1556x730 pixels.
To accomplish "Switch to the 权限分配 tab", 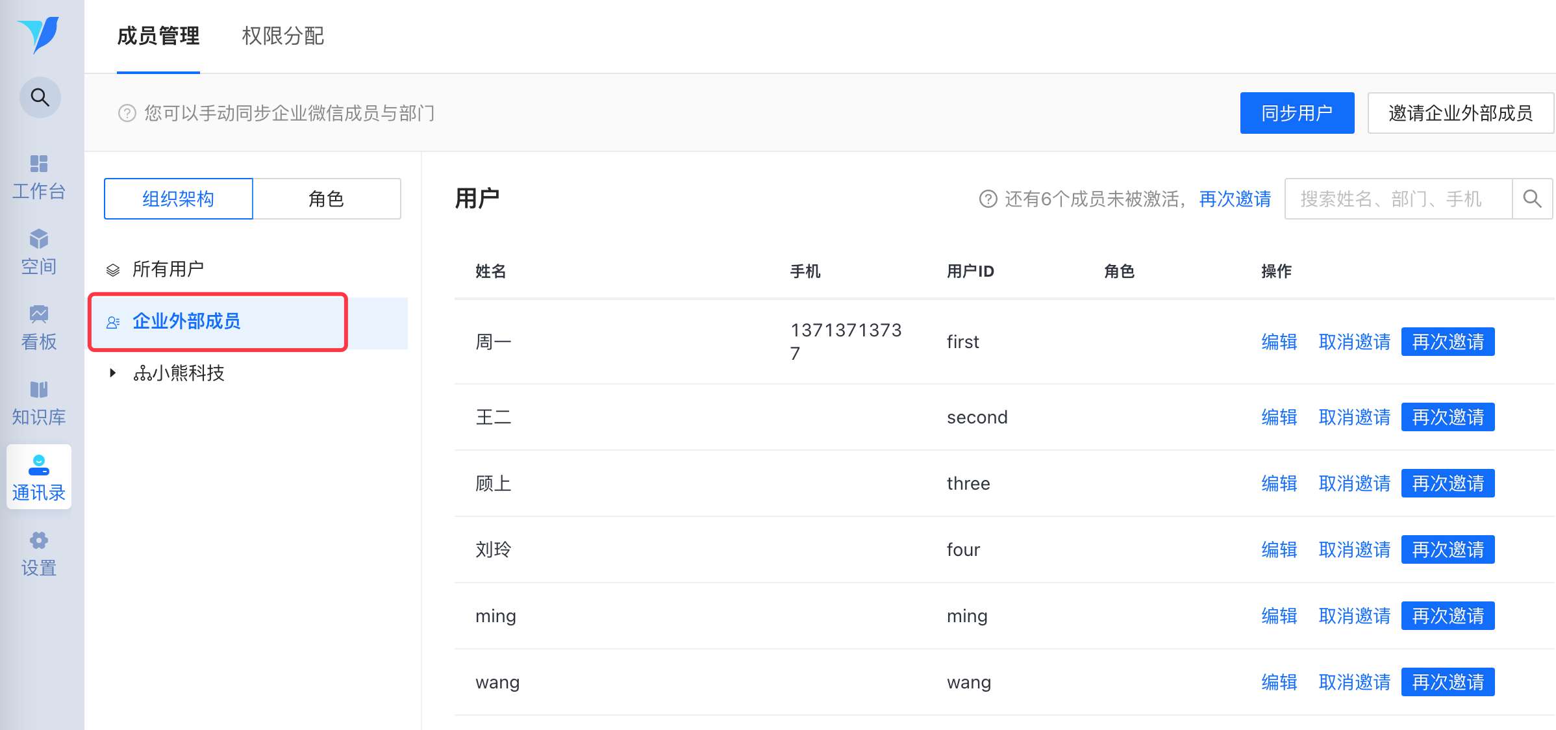I will point(282,36).
